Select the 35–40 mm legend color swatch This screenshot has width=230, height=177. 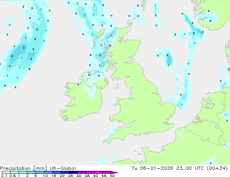[90, 172]
